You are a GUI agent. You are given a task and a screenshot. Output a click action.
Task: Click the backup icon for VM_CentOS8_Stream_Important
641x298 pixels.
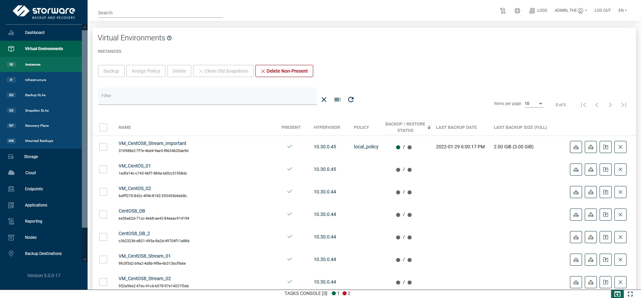(x=576, y=147)
